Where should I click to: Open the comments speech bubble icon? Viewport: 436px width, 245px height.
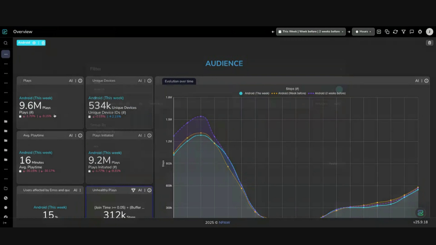pyautogui.click(x=412, y=32)
